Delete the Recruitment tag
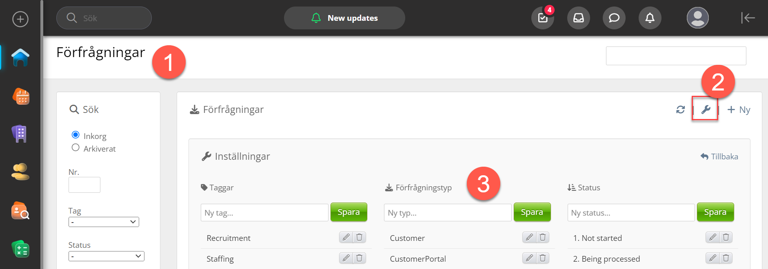Screen dimensions: 768x269 [x=359, y=237]
